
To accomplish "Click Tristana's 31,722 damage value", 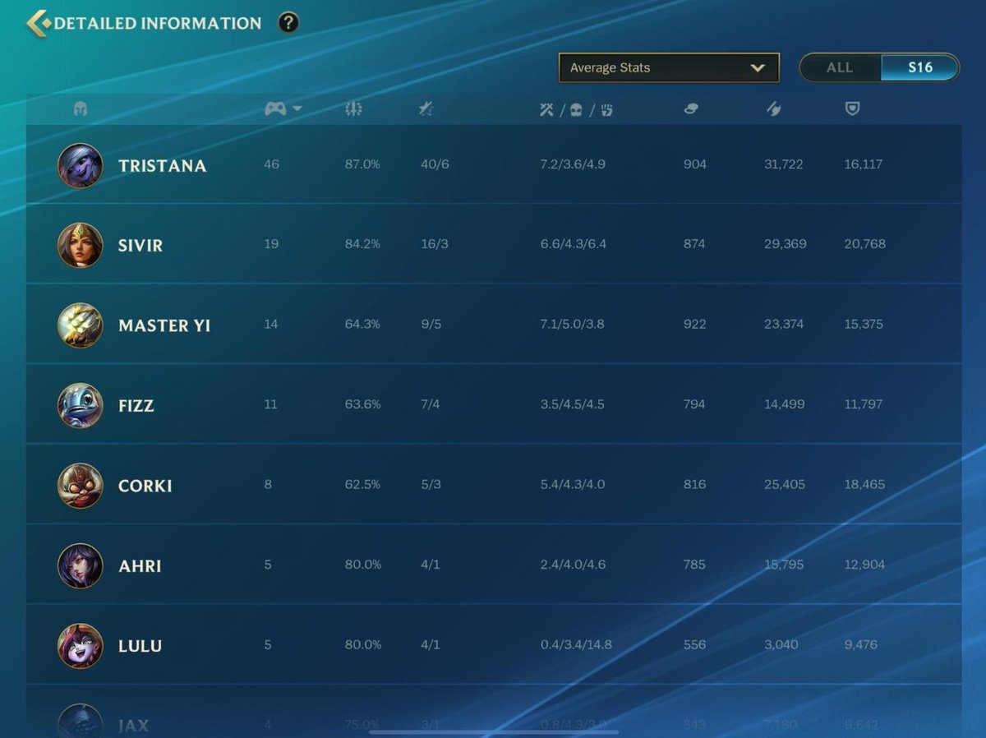I will coord(785,164).
